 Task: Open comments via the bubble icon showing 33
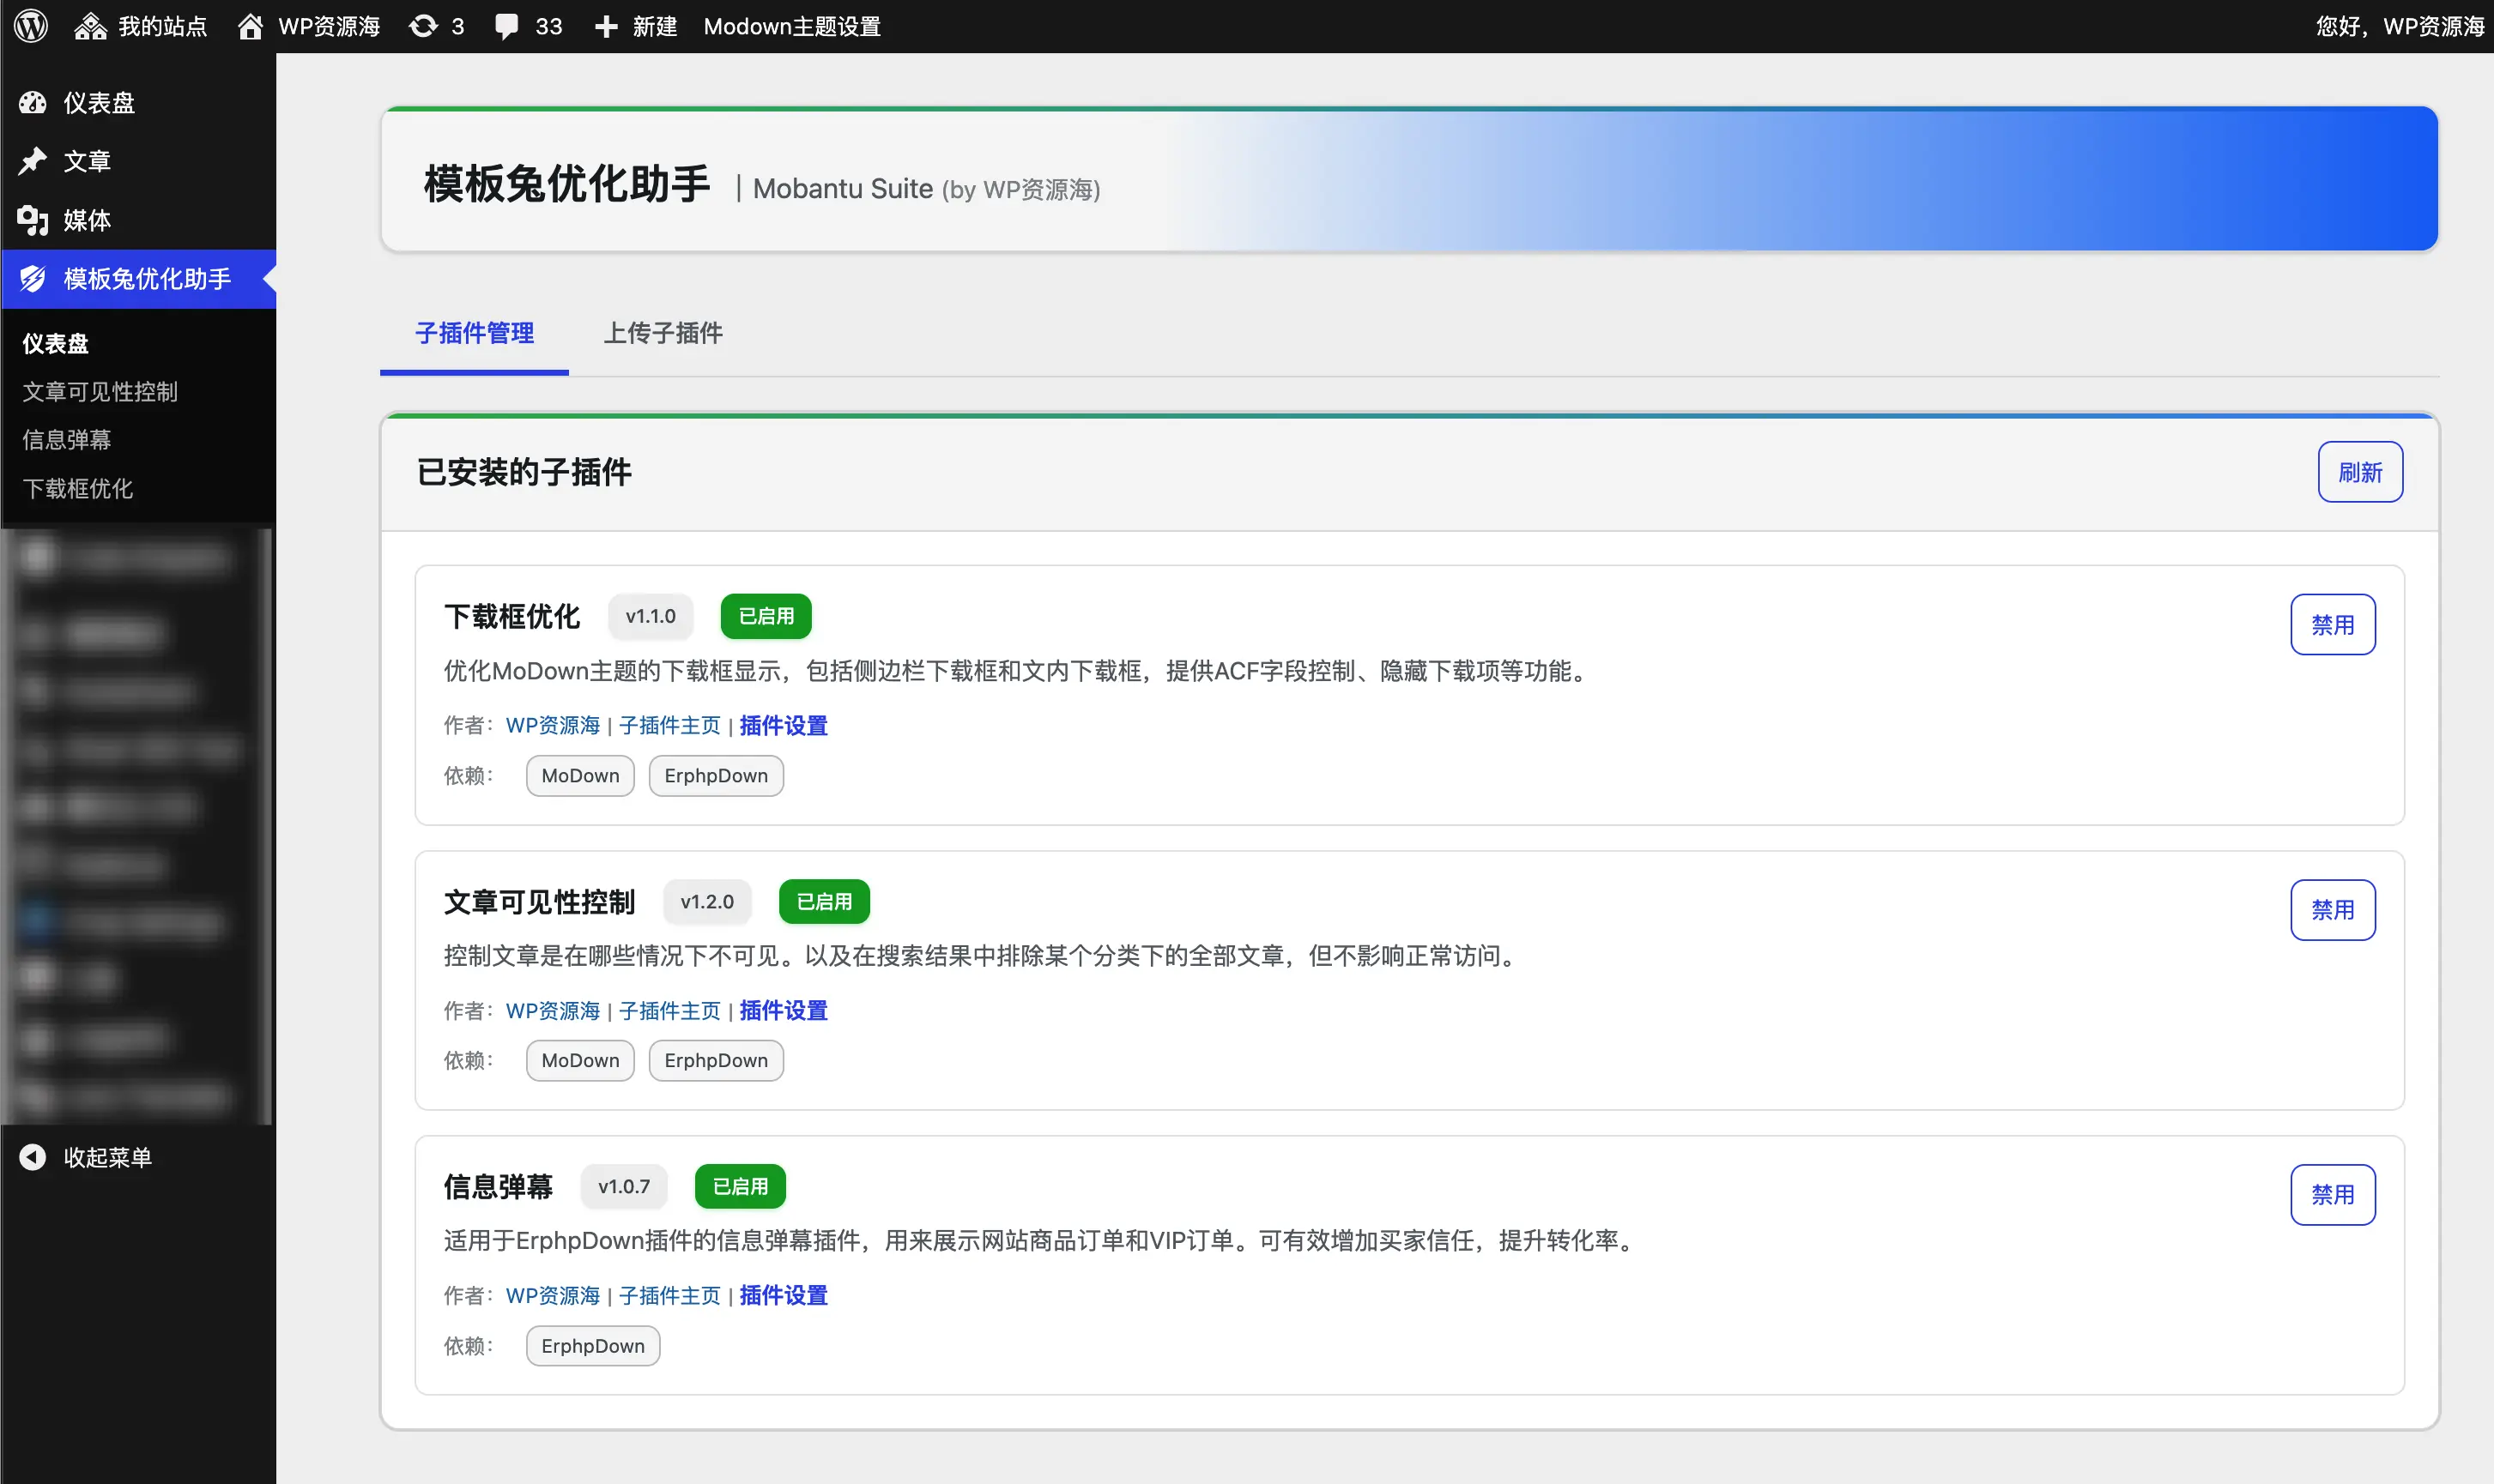click(527, 25)
